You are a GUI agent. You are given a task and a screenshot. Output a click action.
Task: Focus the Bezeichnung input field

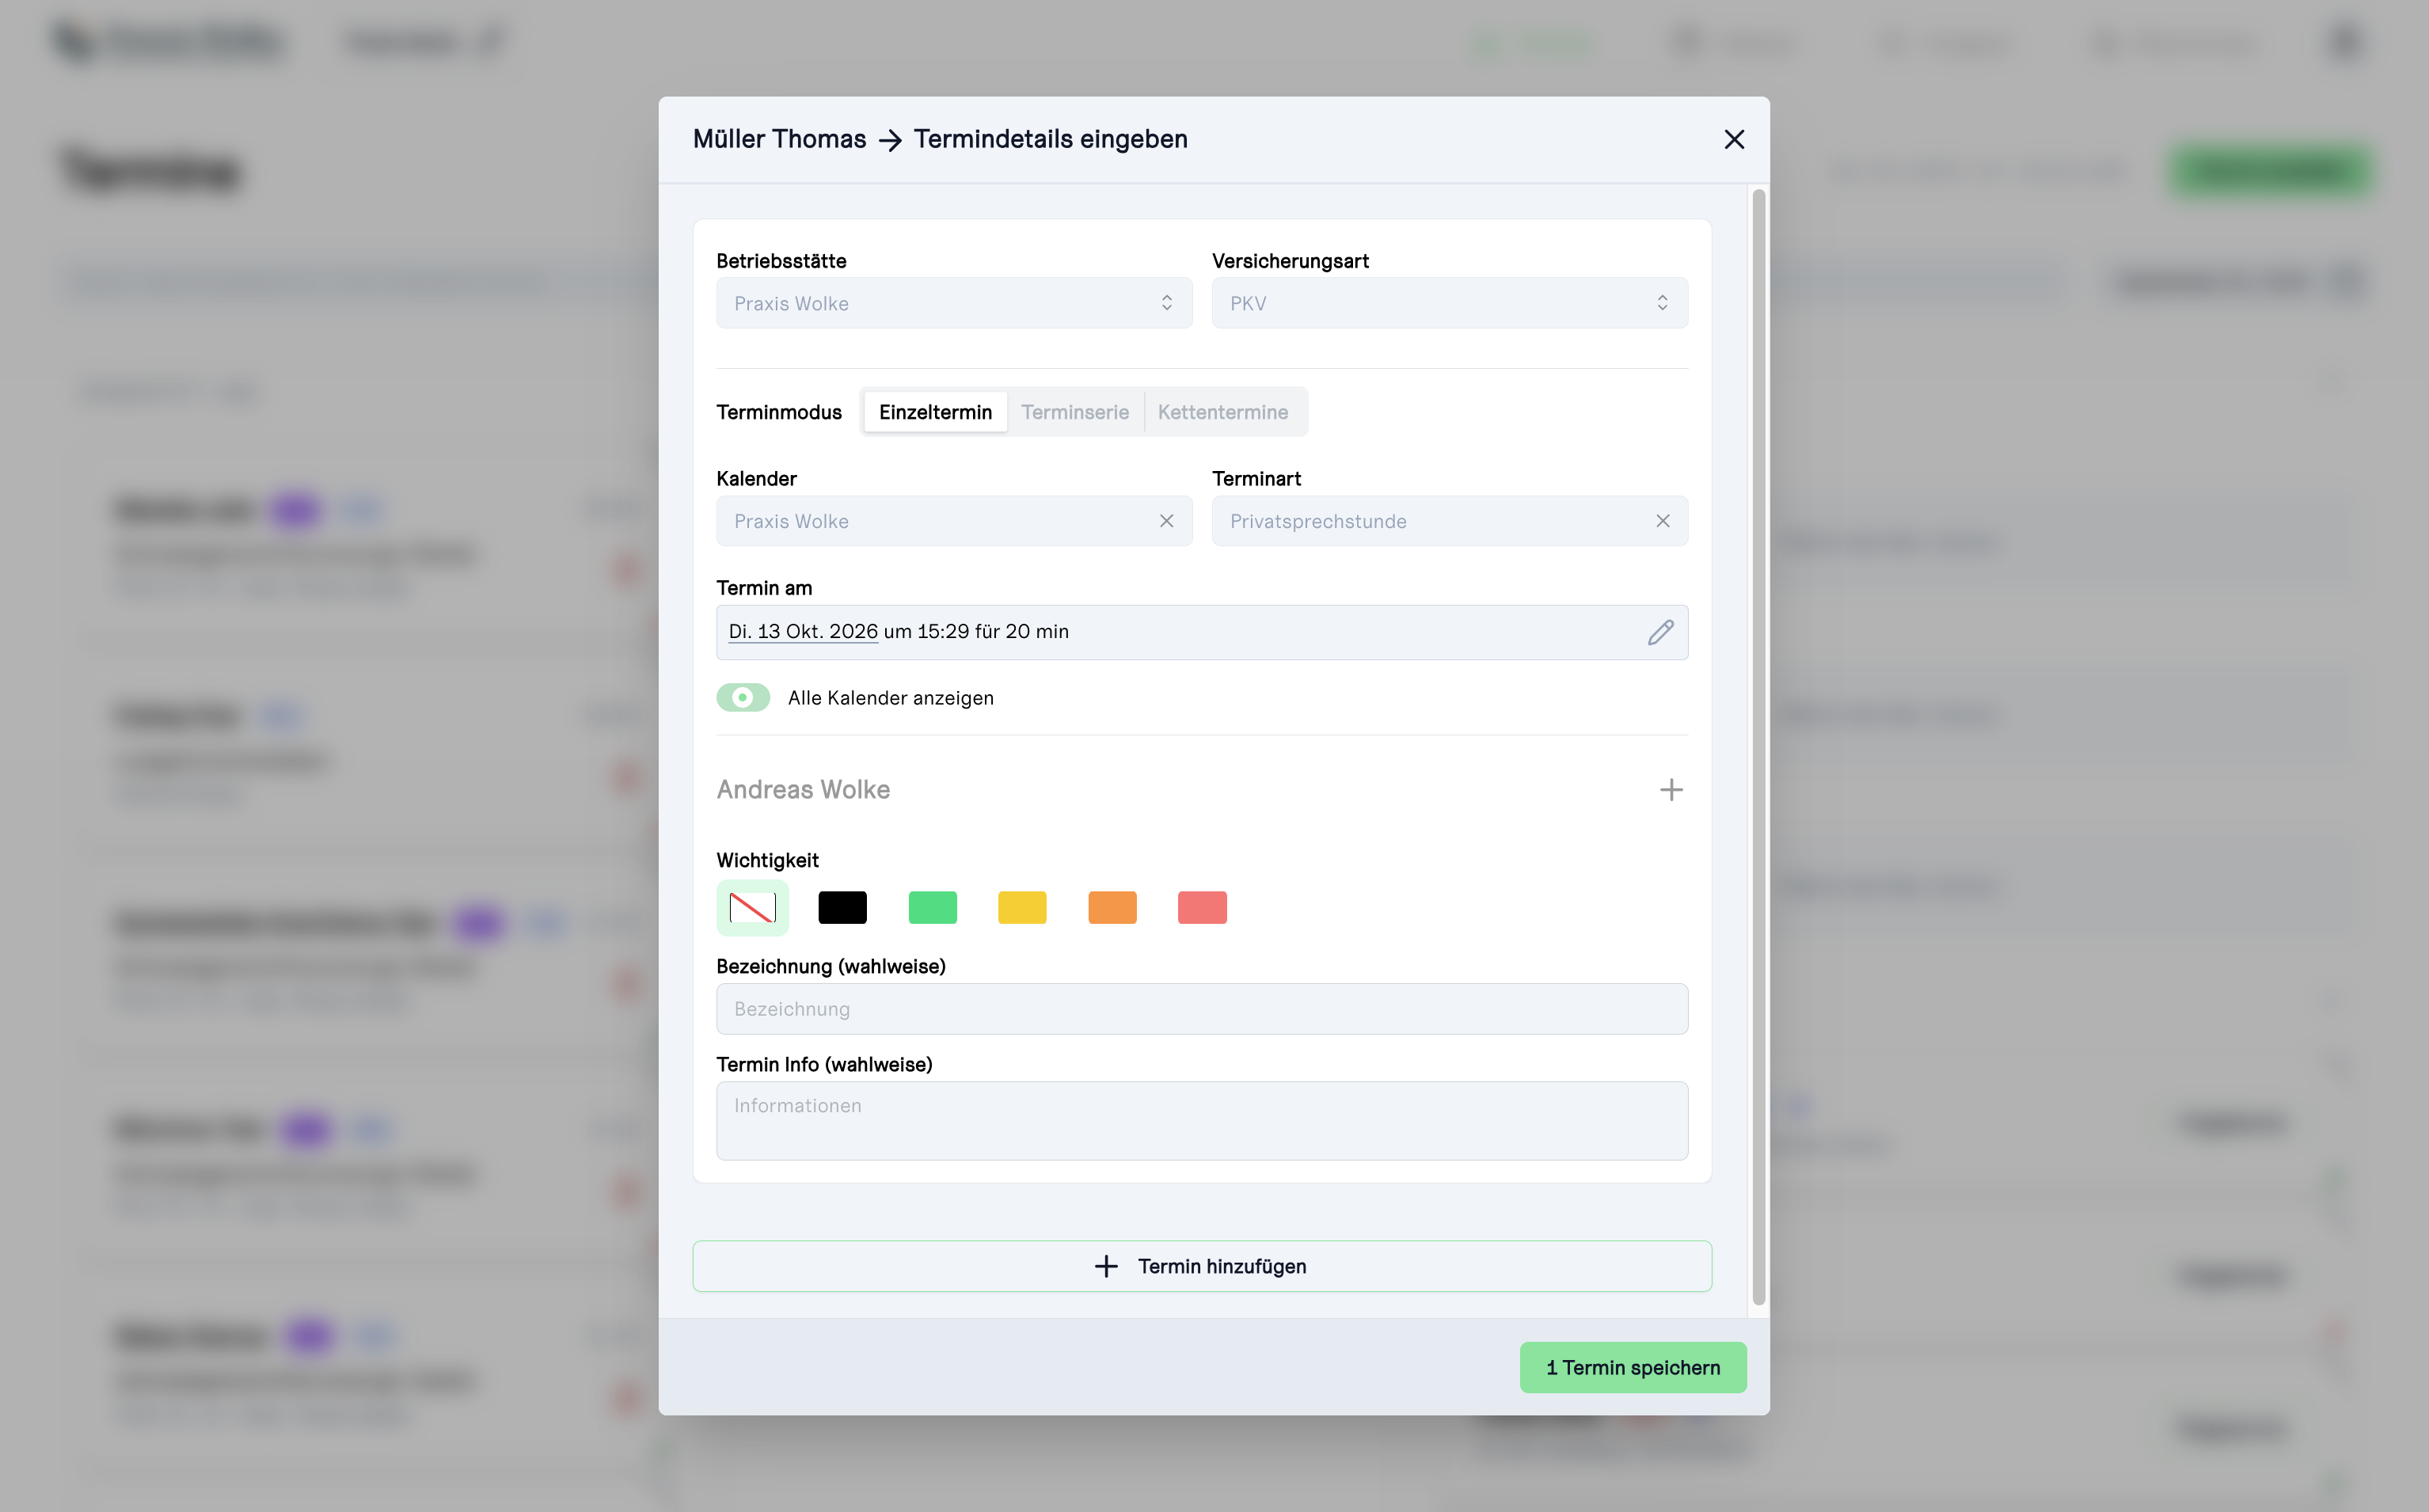pos(1202,1009)
